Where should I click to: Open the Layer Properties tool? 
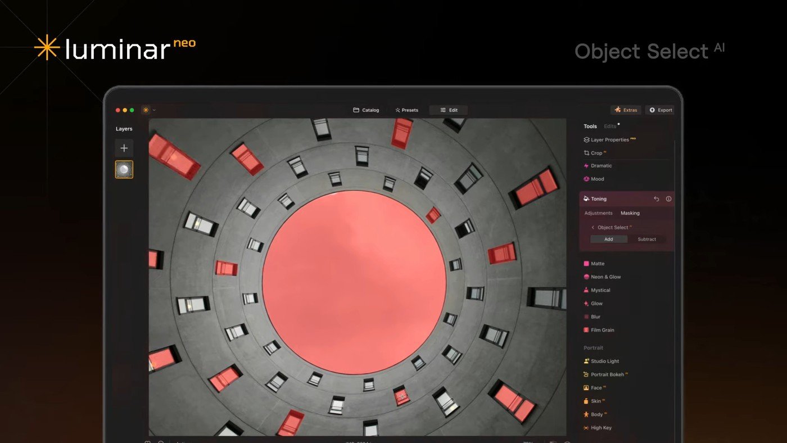[x=610, y=139]
